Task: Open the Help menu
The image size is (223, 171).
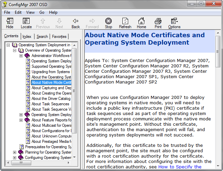Action: pyautogui.click(x=53, y=12)
